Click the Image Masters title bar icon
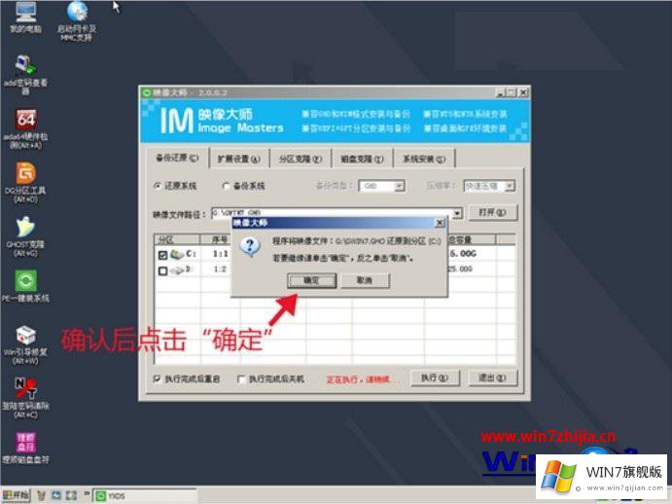This screenshot has height=504, width=672. pos(147,92)
